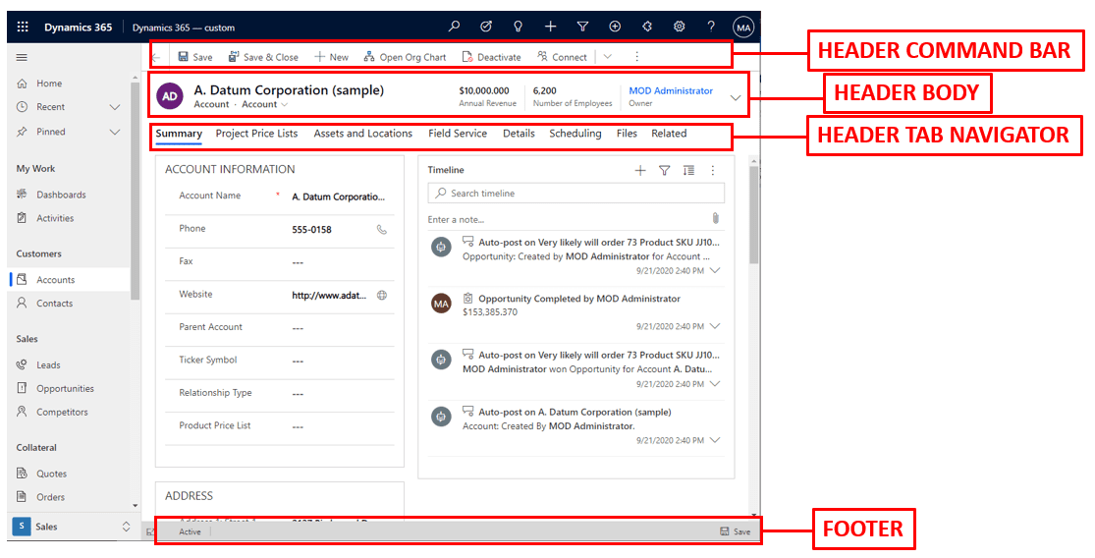Open timeline more options vertical ellipsis
The image size is (1095, 558).
click(x=712, y=170)
